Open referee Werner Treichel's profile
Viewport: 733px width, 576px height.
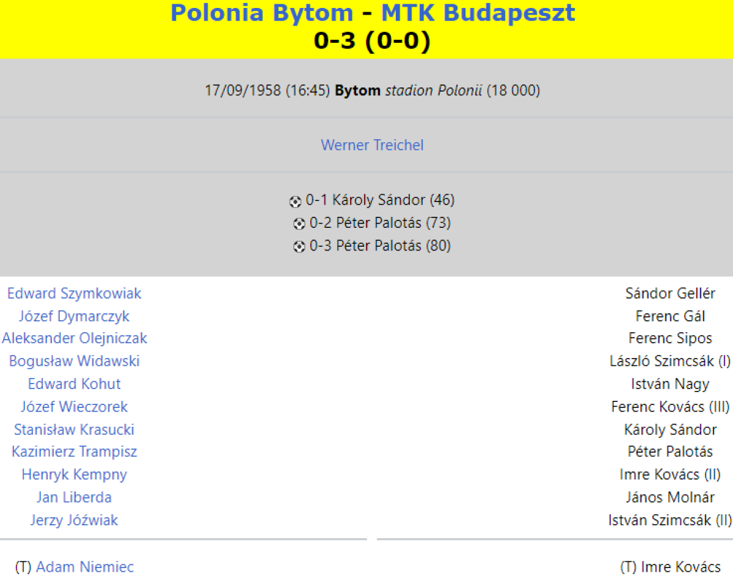pyautogui.click(x=372, y=145)
